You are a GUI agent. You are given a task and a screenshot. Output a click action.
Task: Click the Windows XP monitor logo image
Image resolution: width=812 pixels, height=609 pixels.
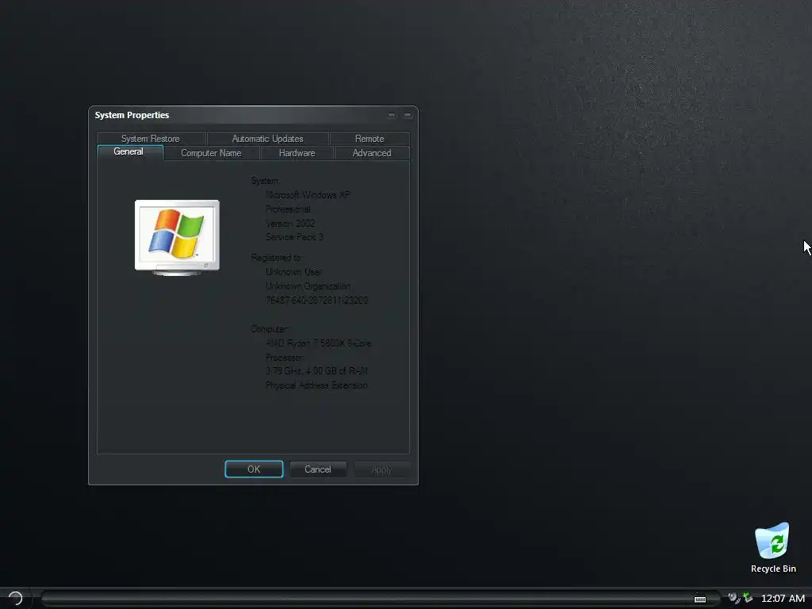(177, 237)
